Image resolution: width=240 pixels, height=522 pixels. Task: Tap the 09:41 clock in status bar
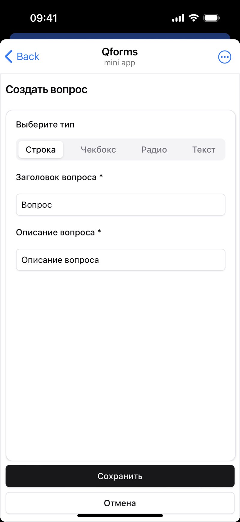point(43,18)
